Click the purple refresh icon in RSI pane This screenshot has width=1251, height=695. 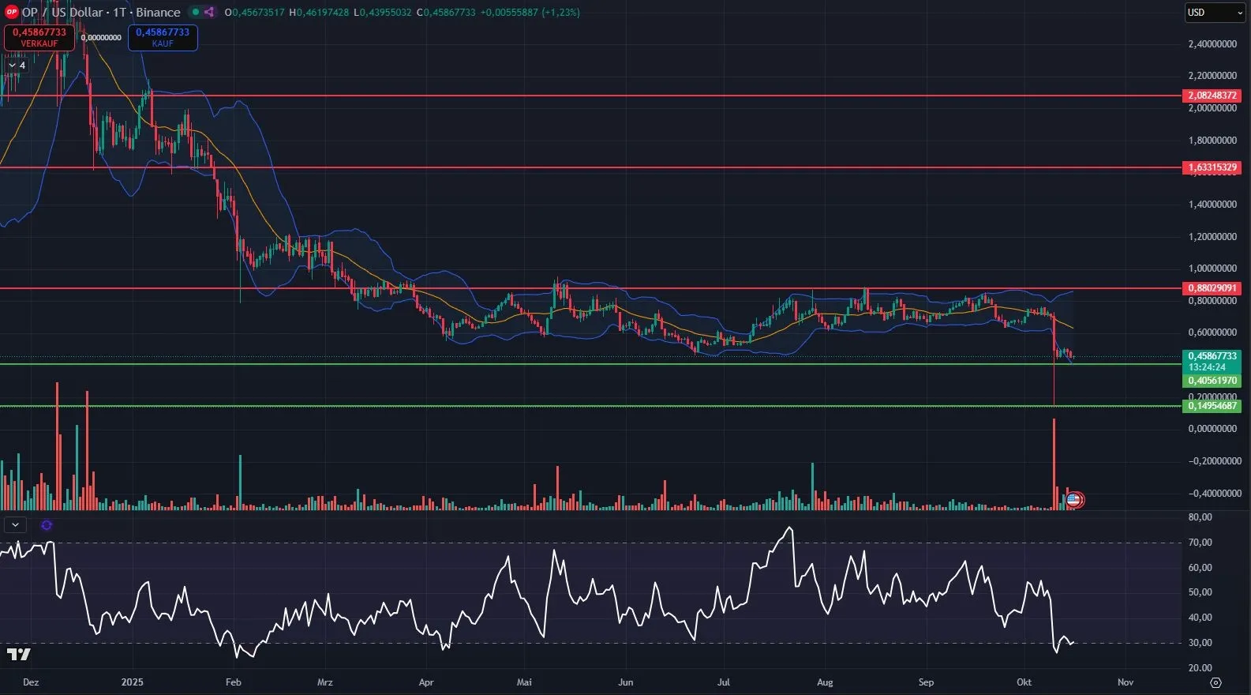[47, 524]
